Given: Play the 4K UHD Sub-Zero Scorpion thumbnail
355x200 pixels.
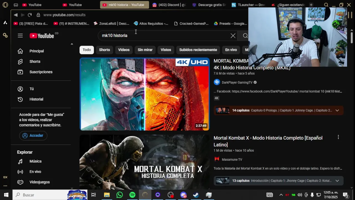Looking at the screenshot, I should coord(144,94).
